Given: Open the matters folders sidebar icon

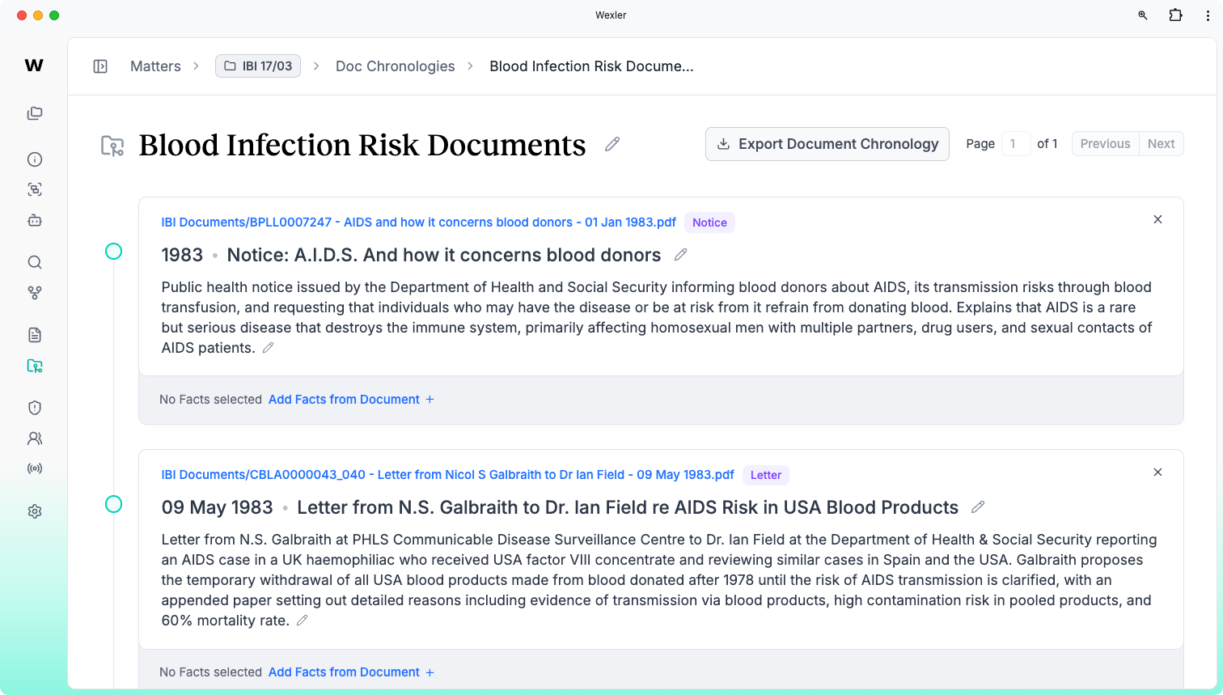Looking at the screenshot, I should pos(35,113).
